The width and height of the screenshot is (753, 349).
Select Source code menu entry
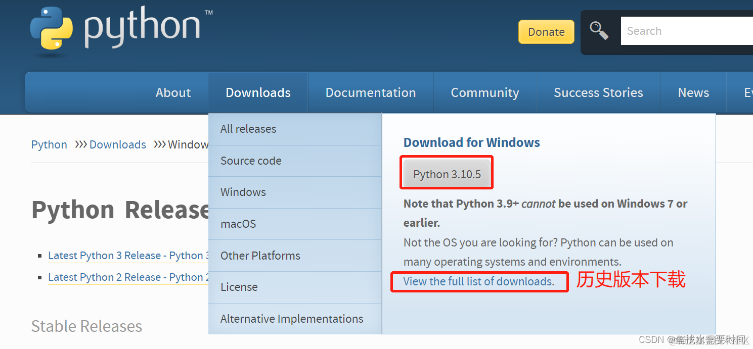click(251, 161)
